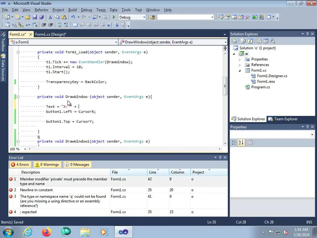The width and height of the screenshot is (317, 238).
Task: Sort Error List by File column
Action: click(x=128, y=172)
